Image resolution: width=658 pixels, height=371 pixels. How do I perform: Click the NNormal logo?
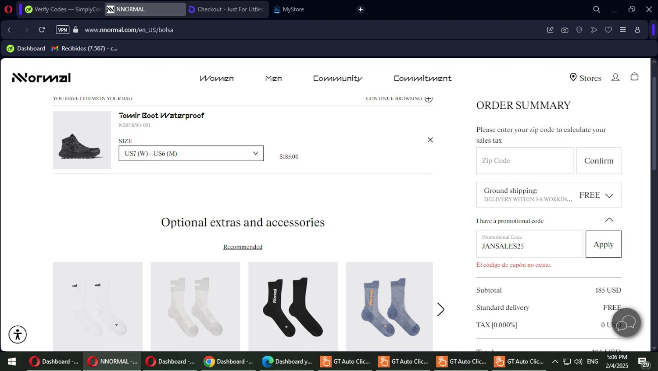click(x=41, y=78)
